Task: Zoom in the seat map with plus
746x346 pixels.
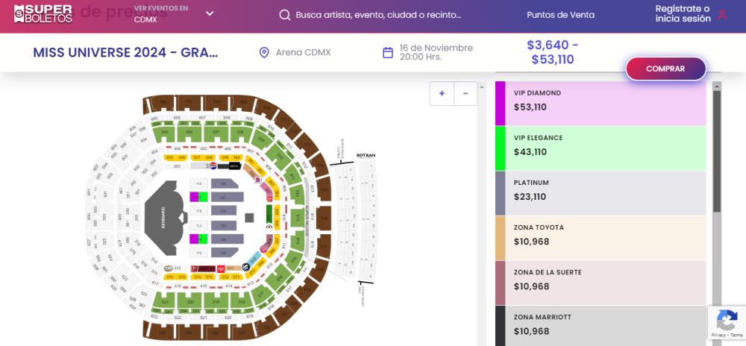Action: [x=442, y=93]
